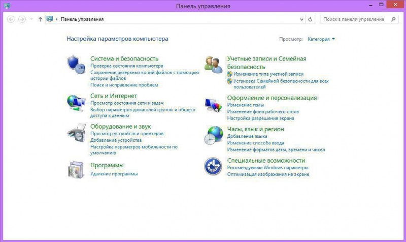Open the Appearance and Personalization monitor icon
The height and width of the screenshot is (242, 406).
(x=213, y=105)
